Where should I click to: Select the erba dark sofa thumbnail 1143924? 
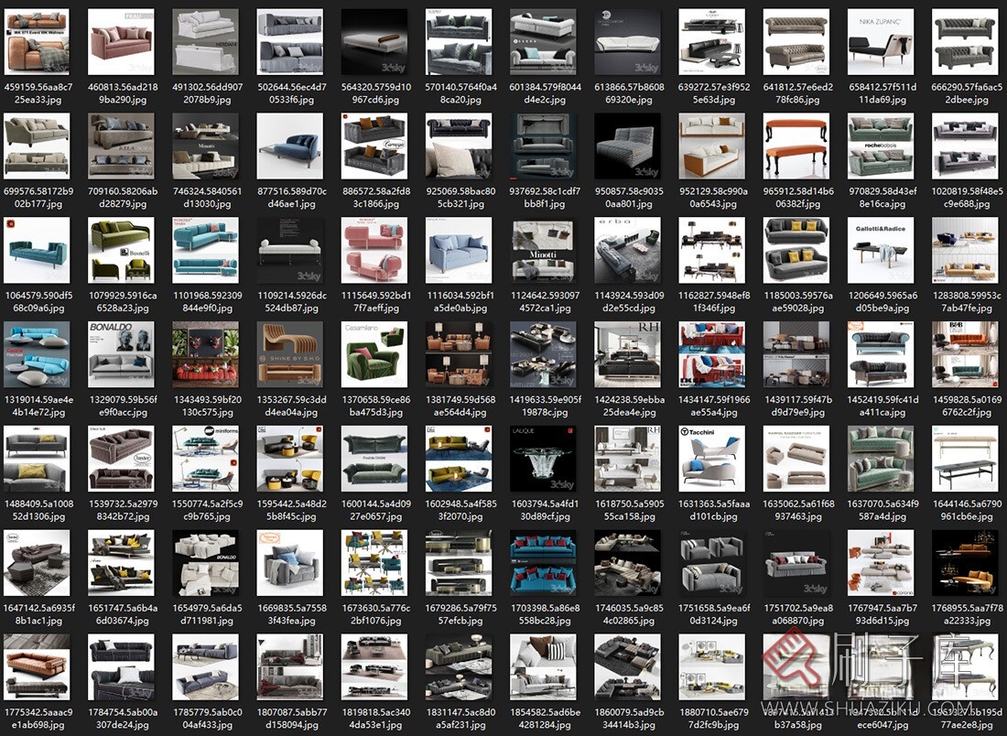pyautogui.click(x=626, y=249)
